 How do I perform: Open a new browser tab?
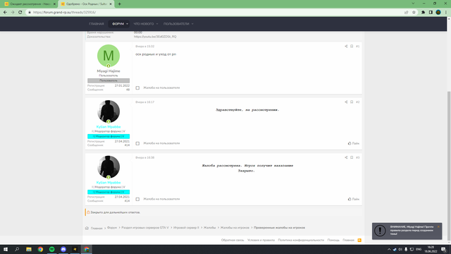119,4
